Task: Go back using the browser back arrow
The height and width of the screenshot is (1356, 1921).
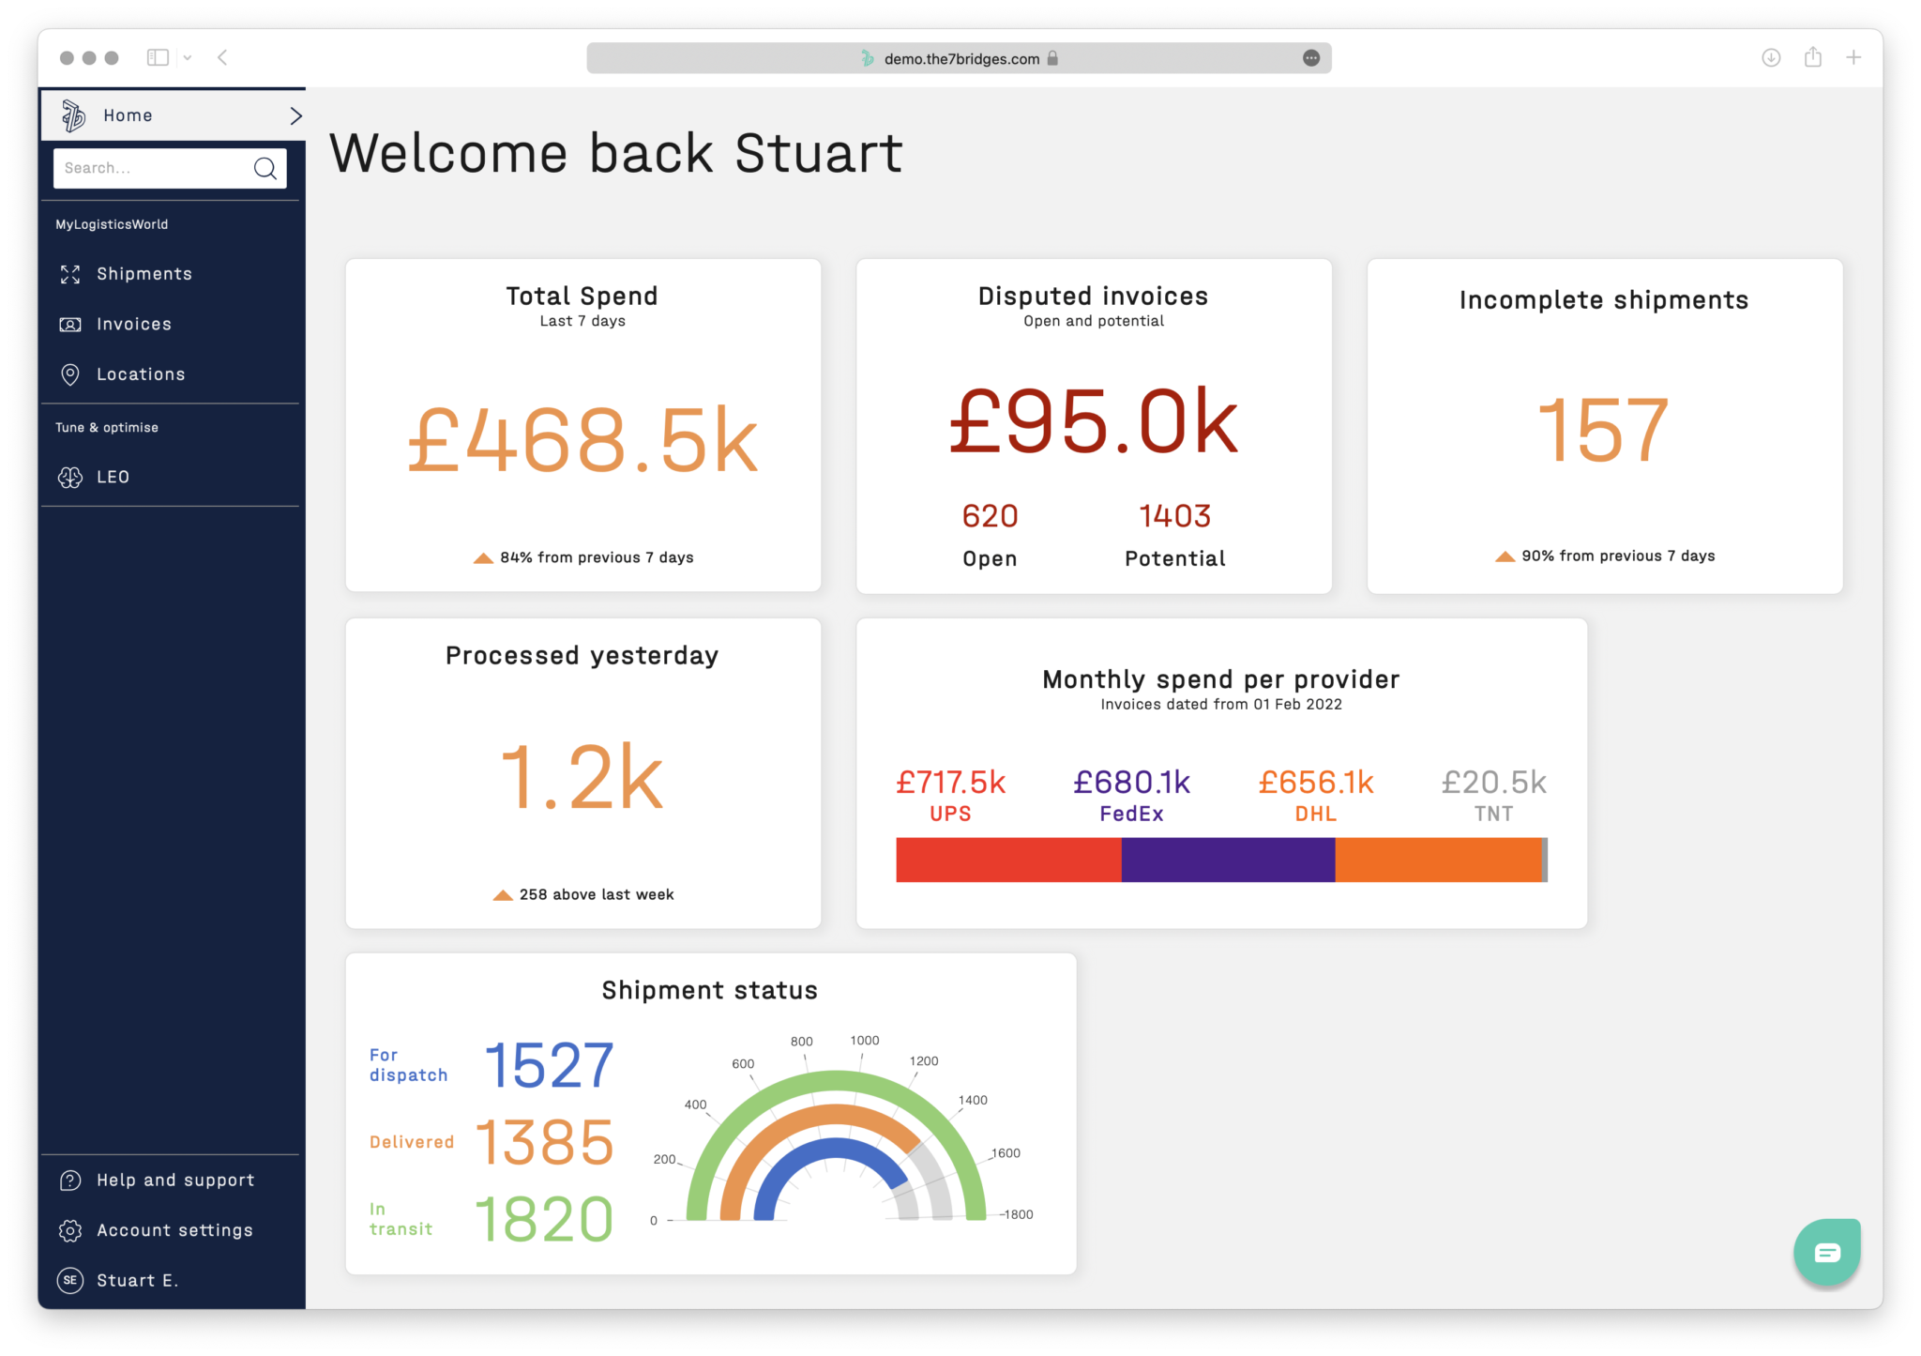Action: click(x=222, y=58)
